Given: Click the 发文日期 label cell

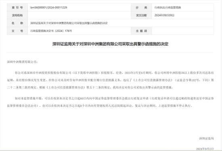Looking at the screenshot, I should tap(141, 15).
